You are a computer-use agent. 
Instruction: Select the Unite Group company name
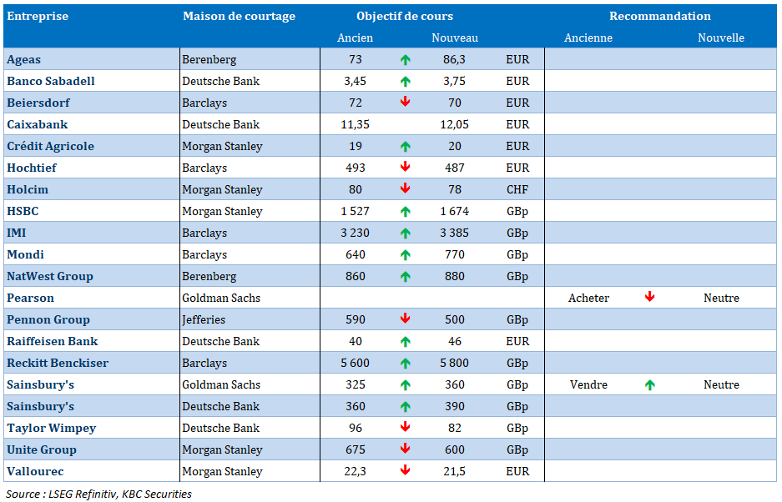[42, 450]
